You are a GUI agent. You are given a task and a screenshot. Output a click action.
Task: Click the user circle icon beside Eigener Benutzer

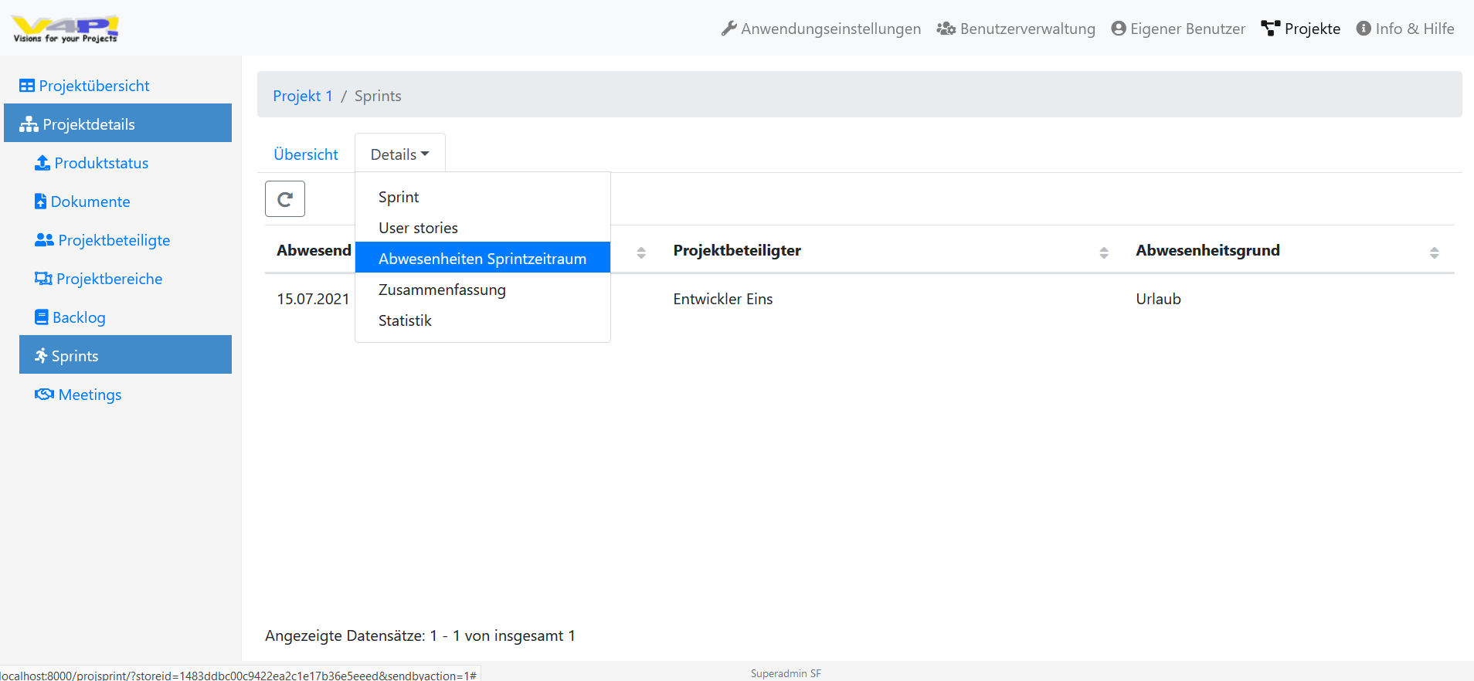pyautogui.click(x=1119, y=29)
